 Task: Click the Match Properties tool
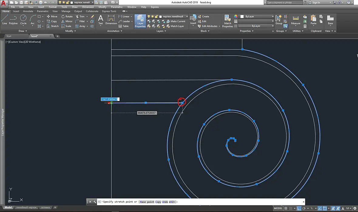coord(228,21)
